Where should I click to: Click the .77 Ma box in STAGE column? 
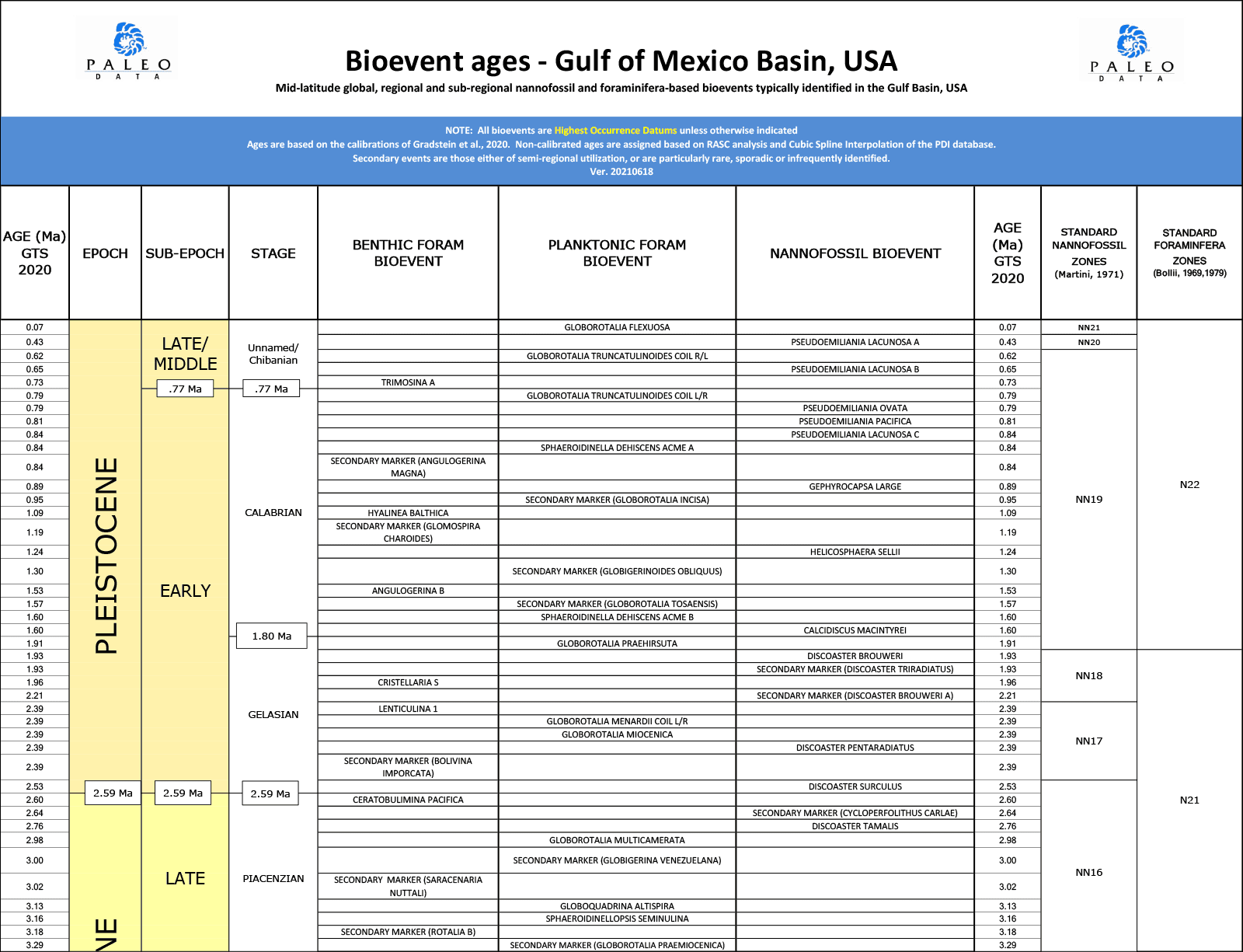coord(271,389)
